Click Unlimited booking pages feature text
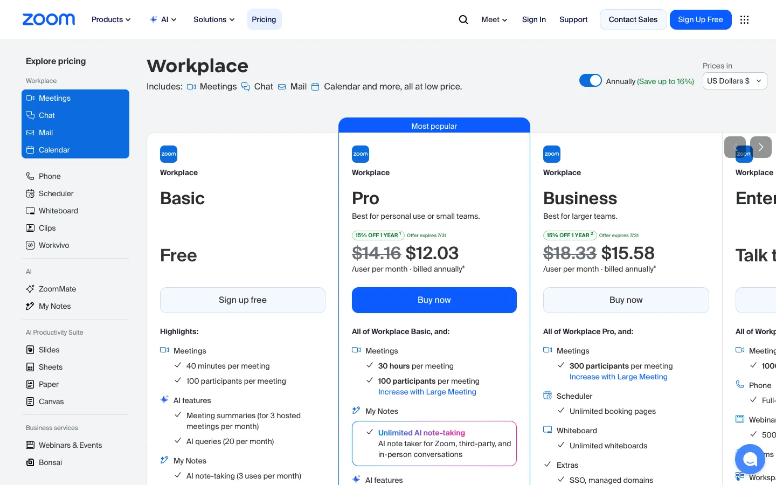This screenshot has height=485, width=776. click(613, 411)
